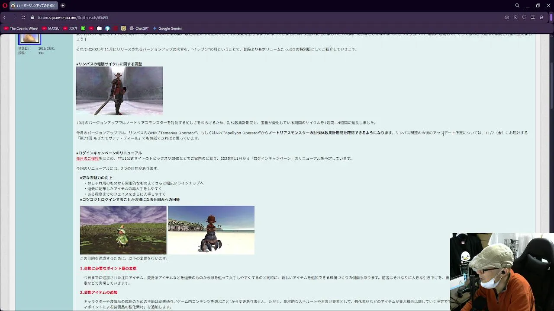Click the red 1.交換に必要なポイント量の変更 heading
This screenshot has height=311, width=554.
click(108, 269)
